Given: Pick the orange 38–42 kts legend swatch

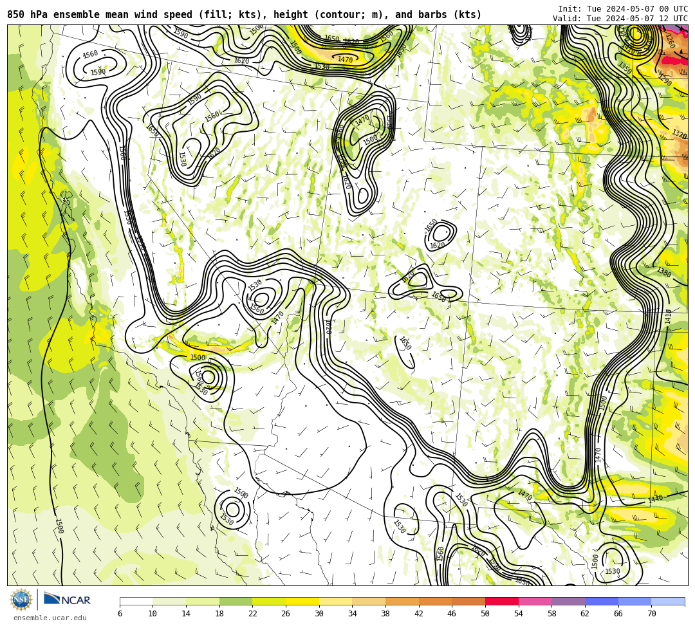Looking at the screenshot, I should point(402,601).
